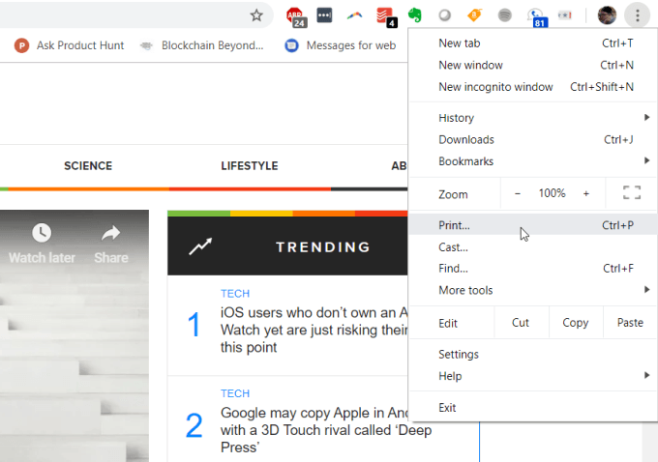Open the iOS users trending article
The width and height of the screenshot is (658, 462).
pyautogui.click(x=314, y=330)
